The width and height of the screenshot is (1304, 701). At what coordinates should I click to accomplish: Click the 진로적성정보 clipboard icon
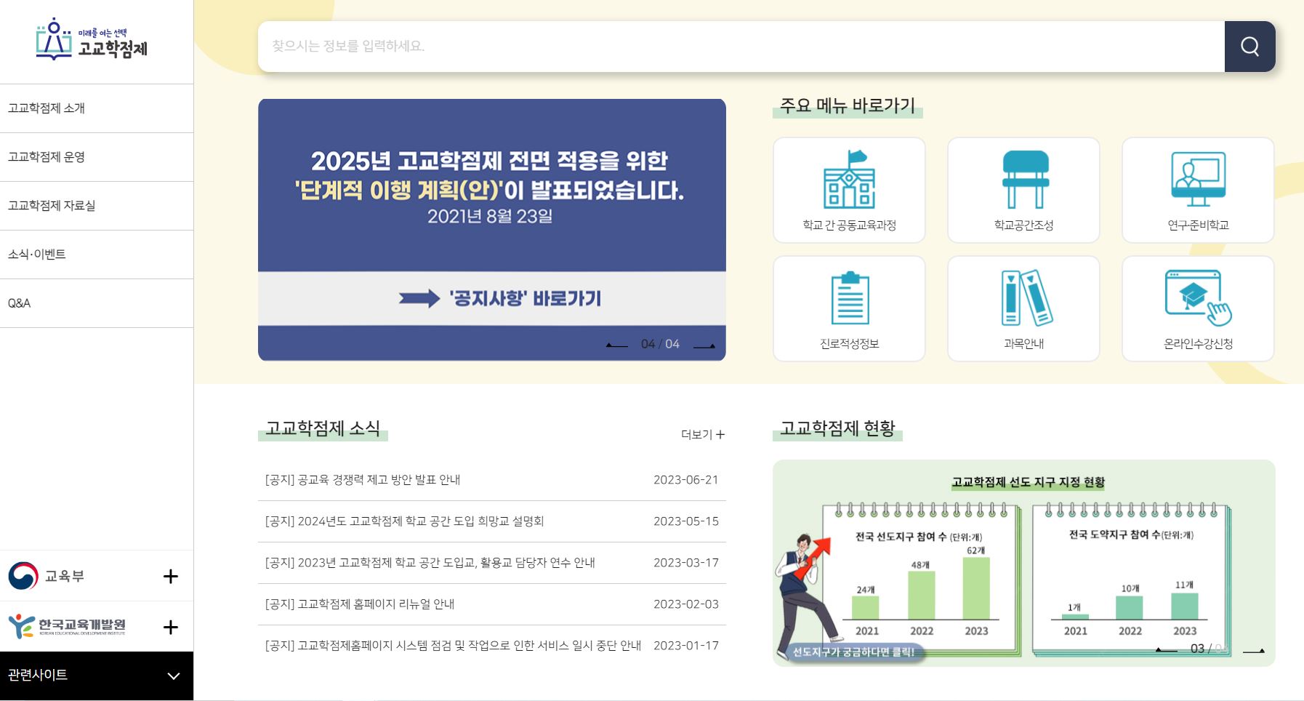click(848, 298)
